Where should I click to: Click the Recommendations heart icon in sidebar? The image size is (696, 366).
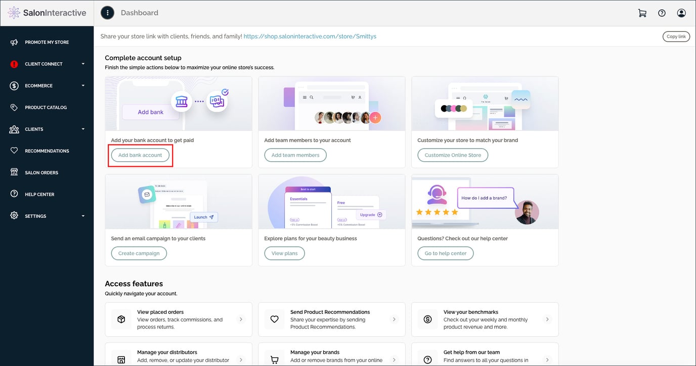click(x=14, y=151)
